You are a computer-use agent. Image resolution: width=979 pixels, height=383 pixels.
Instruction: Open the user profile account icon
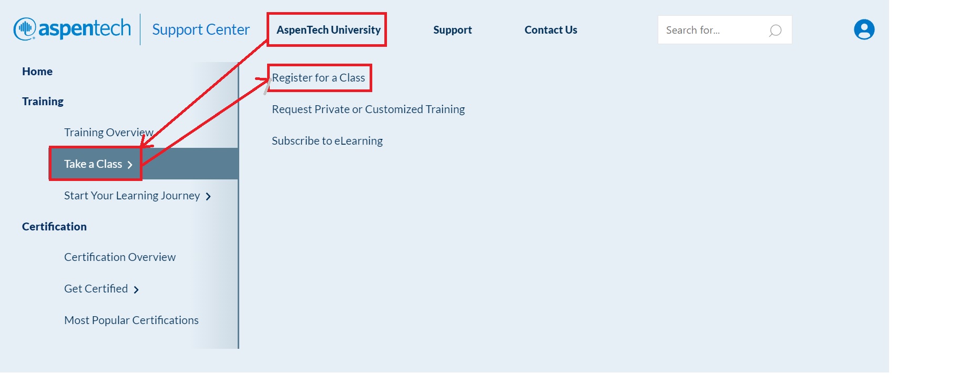click(x=864, y=29)
